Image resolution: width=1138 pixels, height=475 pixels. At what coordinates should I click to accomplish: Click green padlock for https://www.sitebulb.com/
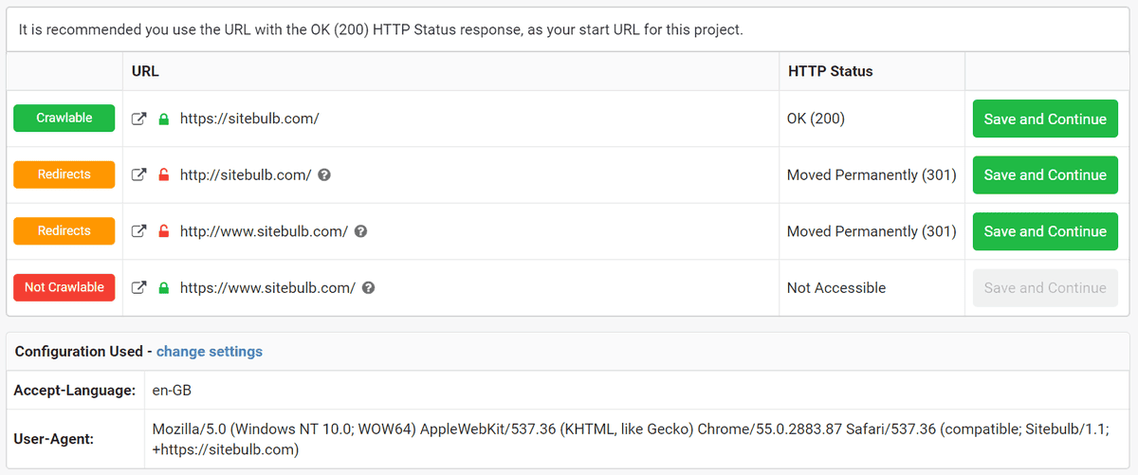tap(163, 288)
